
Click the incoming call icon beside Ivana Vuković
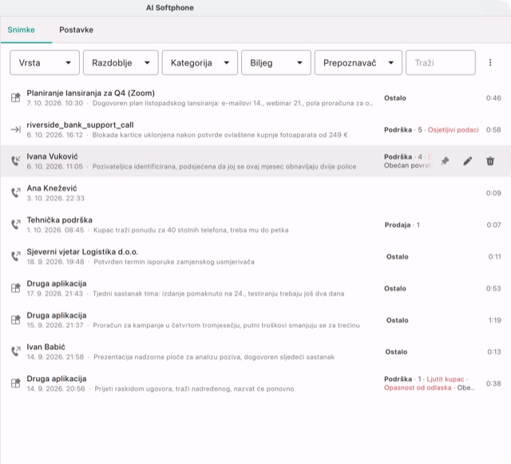(16, 161)
